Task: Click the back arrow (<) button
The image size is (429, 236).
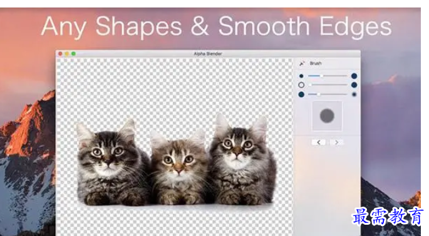Action: point(319,142)
